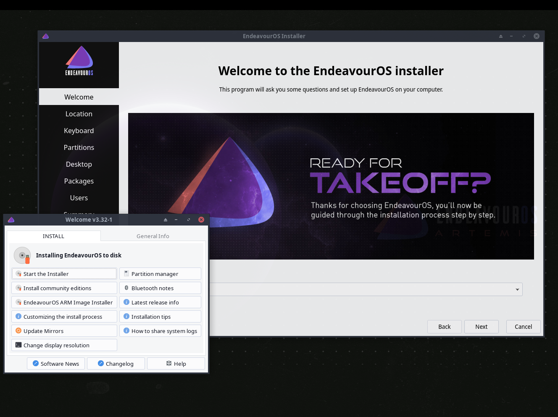
Task: Select Install community editions
Action: [64, 288]
